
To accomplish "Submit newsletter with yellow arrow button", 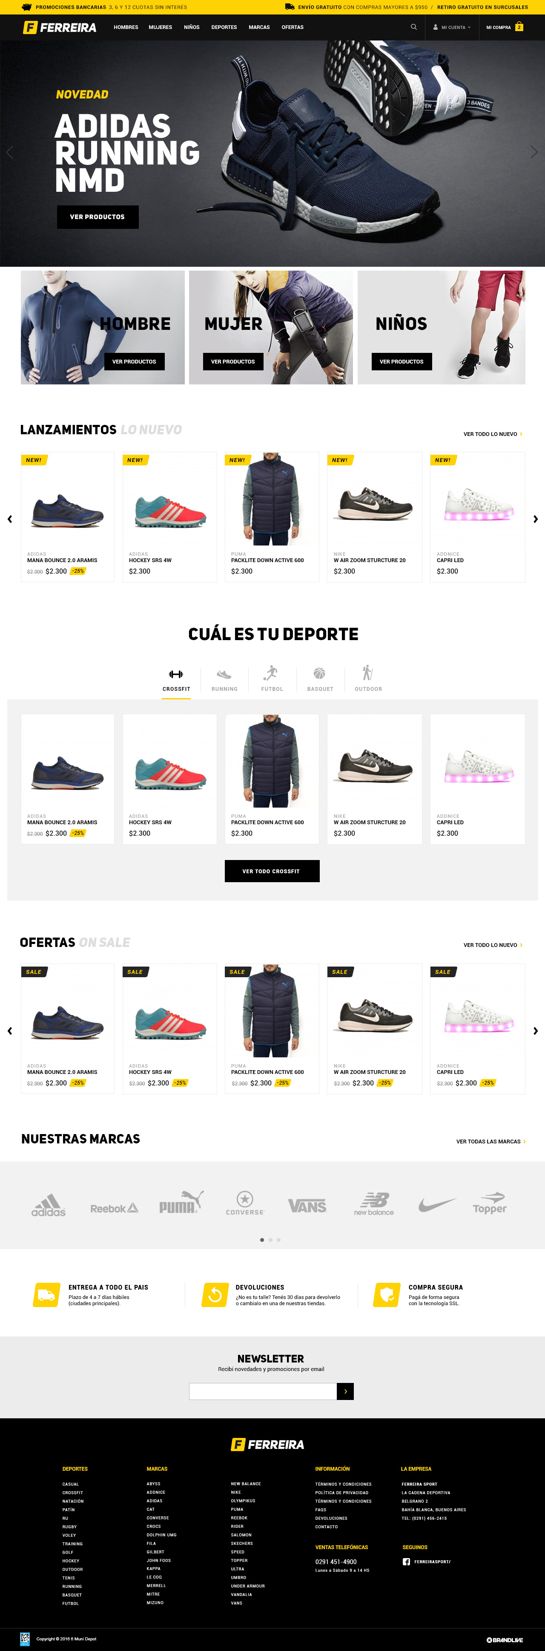I will (345, 1391).
